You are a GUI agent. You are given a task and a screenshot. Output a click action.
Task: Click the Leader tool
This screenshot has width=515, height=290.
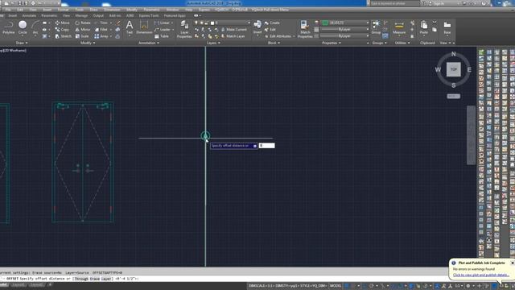163,30
